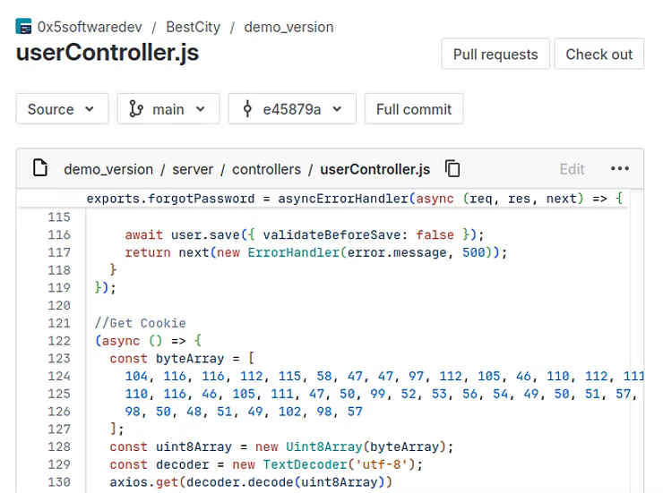The height and width of the screenshot is (493, 663).
Task: Navigate to controllers folder in file path
Action: pos(266,169)
